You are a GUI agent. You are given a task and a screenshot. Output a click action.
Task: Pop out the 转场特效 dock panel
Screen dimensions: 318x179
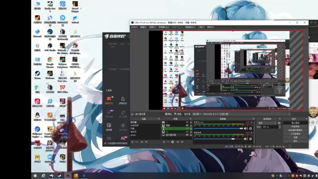pos(280,119)
